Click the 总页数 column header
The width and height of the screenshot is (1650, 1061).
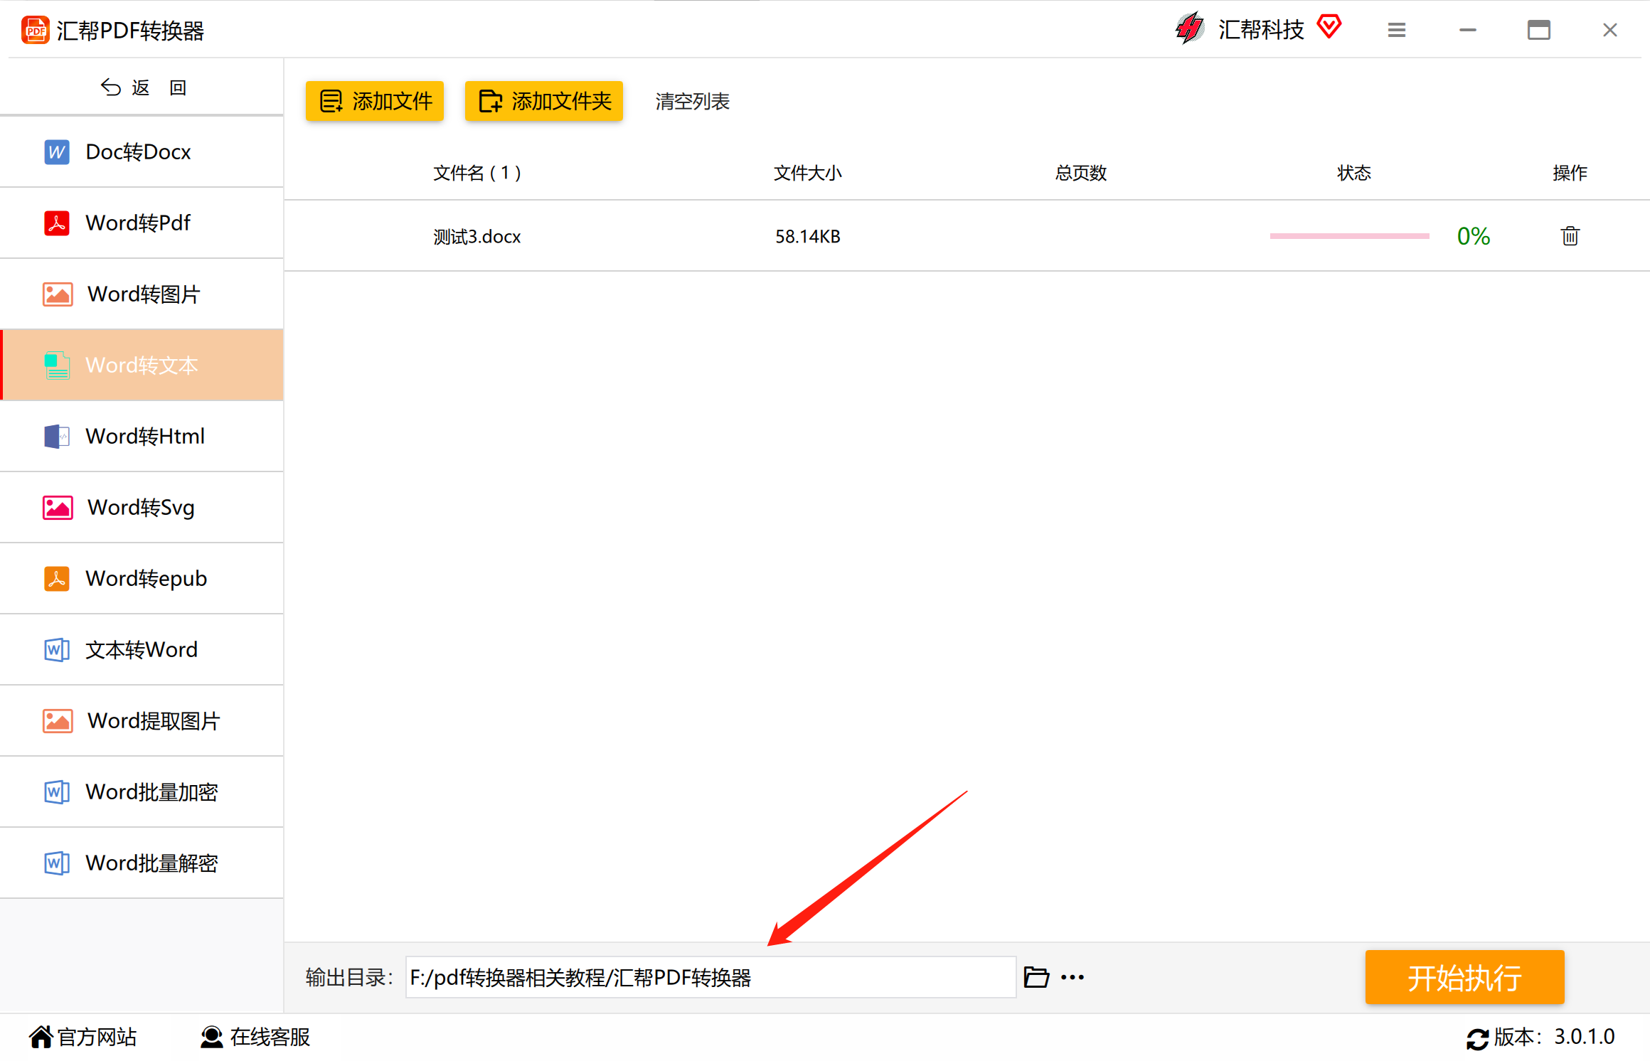(x=1081, y=173)
